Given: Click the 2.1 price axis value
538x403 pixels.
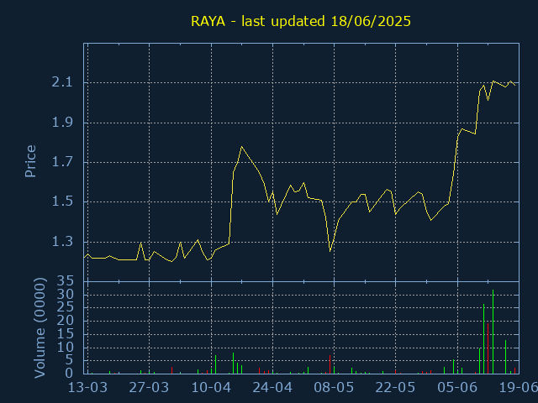Looking at the screenshot, I should coord(62,82).
